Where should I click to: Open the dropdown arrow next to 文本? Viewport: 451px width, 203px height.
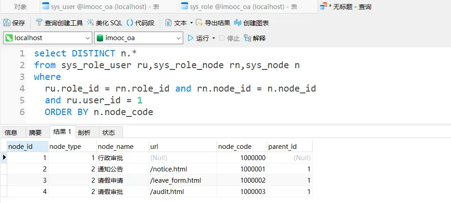(x=191, y=23)
